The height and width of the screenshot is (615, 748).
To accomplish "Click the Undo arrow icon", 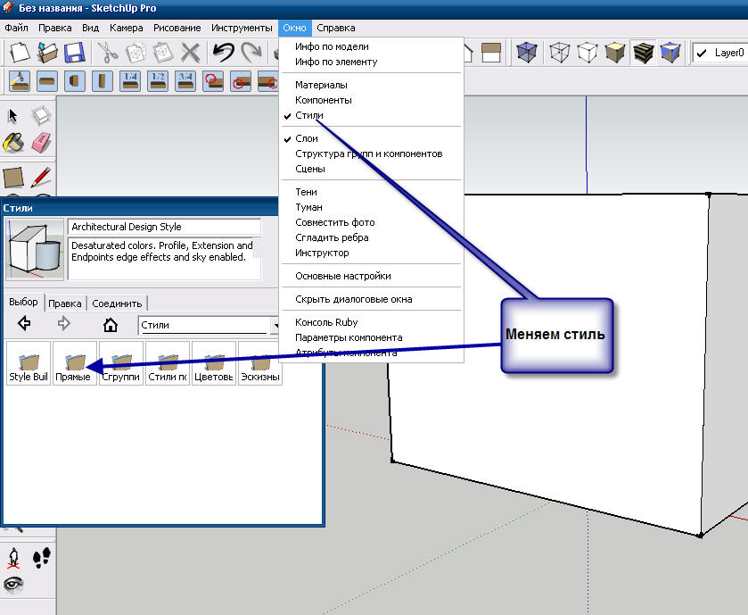I will click(224, 53).
